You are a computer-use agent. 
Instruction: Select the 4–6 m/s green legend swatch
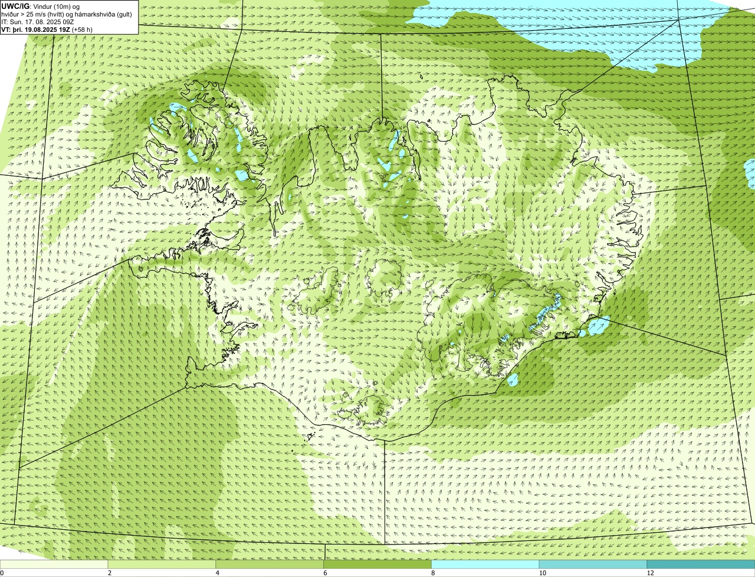coord(270,565)
